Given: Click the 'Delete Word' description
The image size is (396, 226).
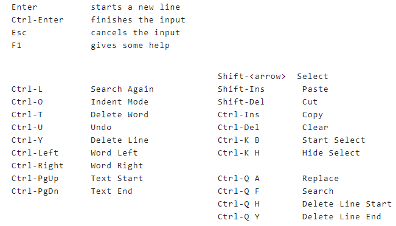Looking at the screenshot, I should pyautogui.click(x=119, y=114).
